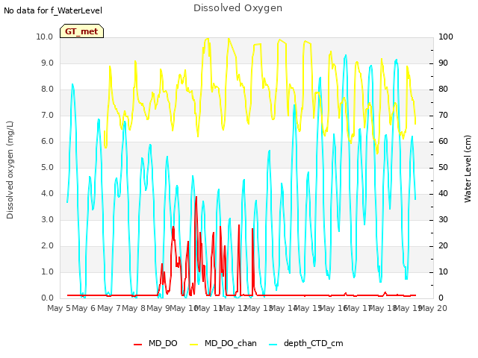Click the Dissolved oxygen (mg/L) axis label
The height and width of the screenshot is (358, 478).
[10, 170]
